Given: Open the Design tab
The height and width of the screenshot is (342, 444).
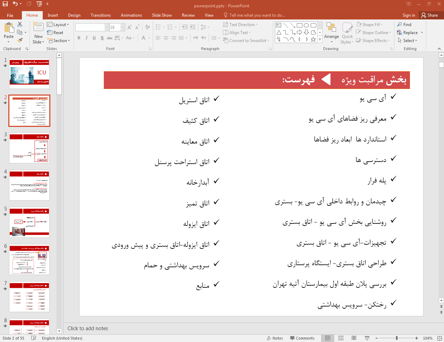Looking at the screenshot, I should (74, 15).
